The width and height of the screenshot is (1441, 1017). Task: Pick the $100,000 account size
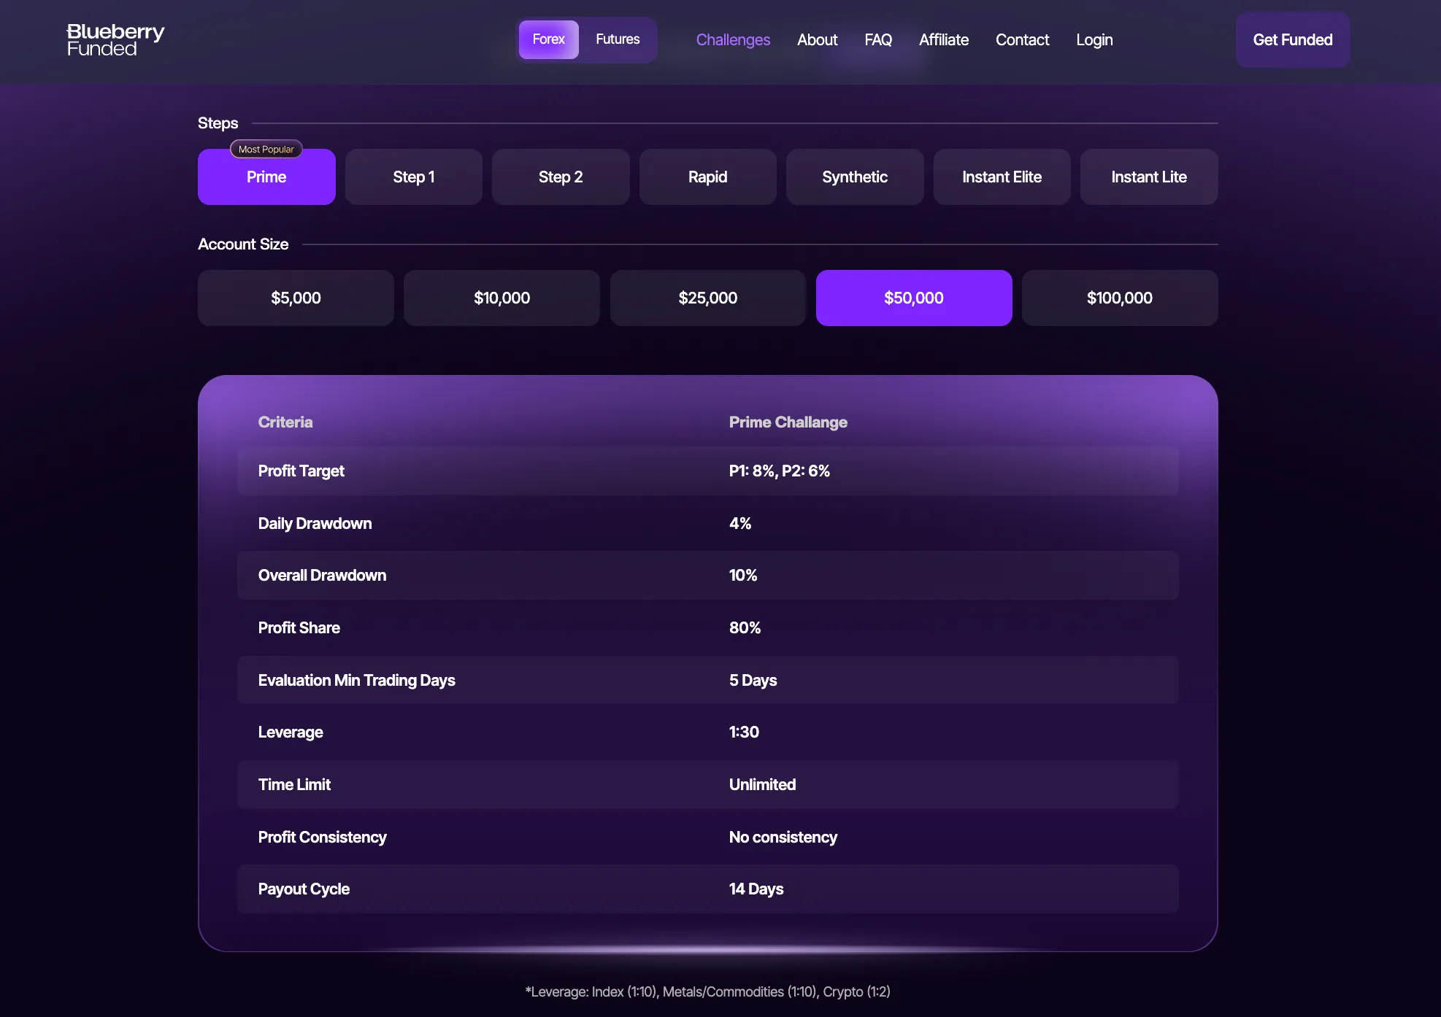[1119, 298]
